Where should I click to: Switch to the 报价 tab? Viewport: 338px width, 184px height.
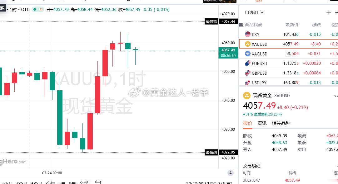pyautogui.click(x=247, y=123)
